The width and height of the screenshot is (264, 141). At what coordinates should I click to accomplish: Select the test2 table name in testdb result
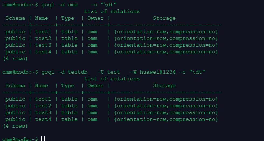(43, 106)
